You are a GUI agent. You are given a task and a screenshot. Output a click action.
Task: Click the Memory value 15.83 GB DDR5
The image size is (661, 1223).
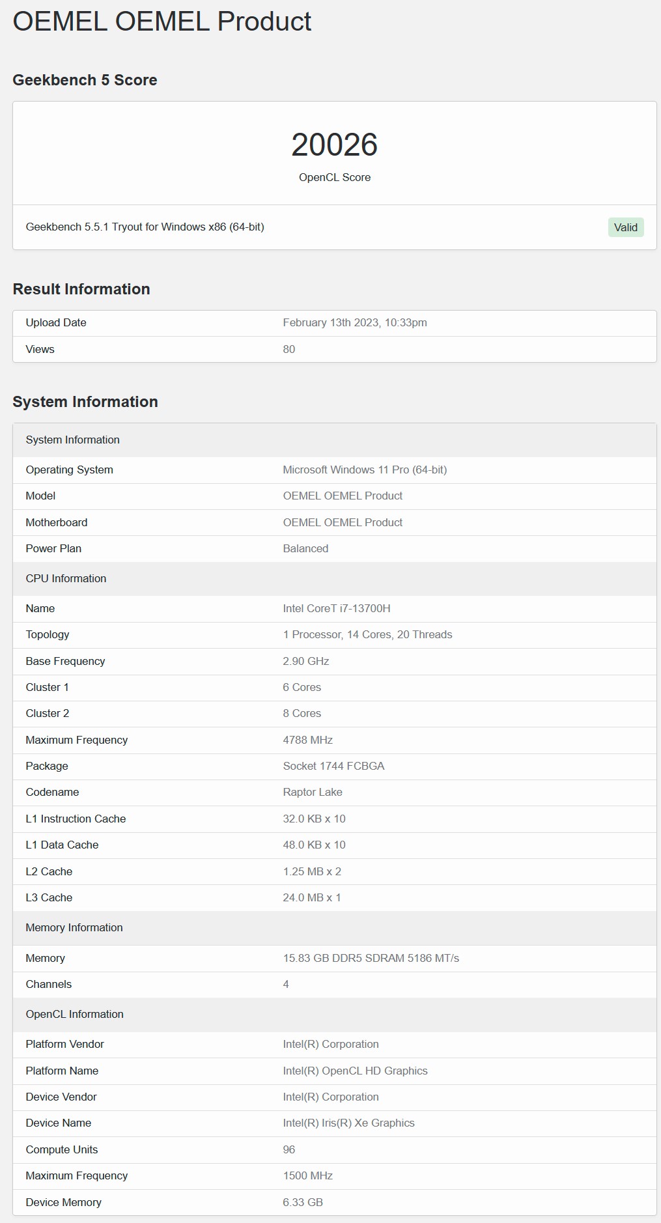pyautogui.click(x=371, y=959)
